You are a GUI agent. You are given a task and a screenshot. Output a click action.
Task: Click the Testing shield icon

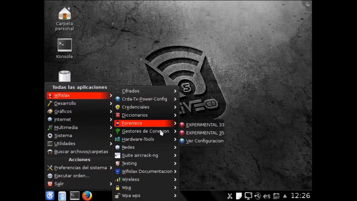[x=118, y=163]
